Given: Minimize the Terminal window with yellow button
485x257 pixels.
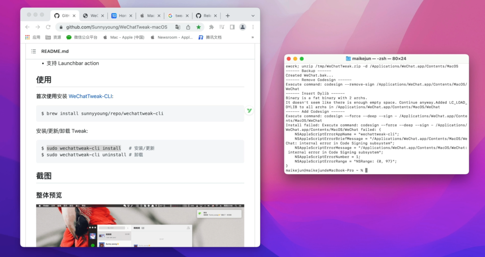Looking at the screenshot, I should [x=295, y=59].
